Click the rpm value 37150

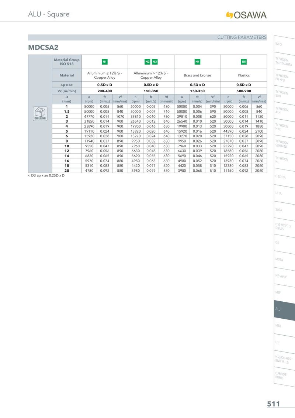[x=228, y=136]
